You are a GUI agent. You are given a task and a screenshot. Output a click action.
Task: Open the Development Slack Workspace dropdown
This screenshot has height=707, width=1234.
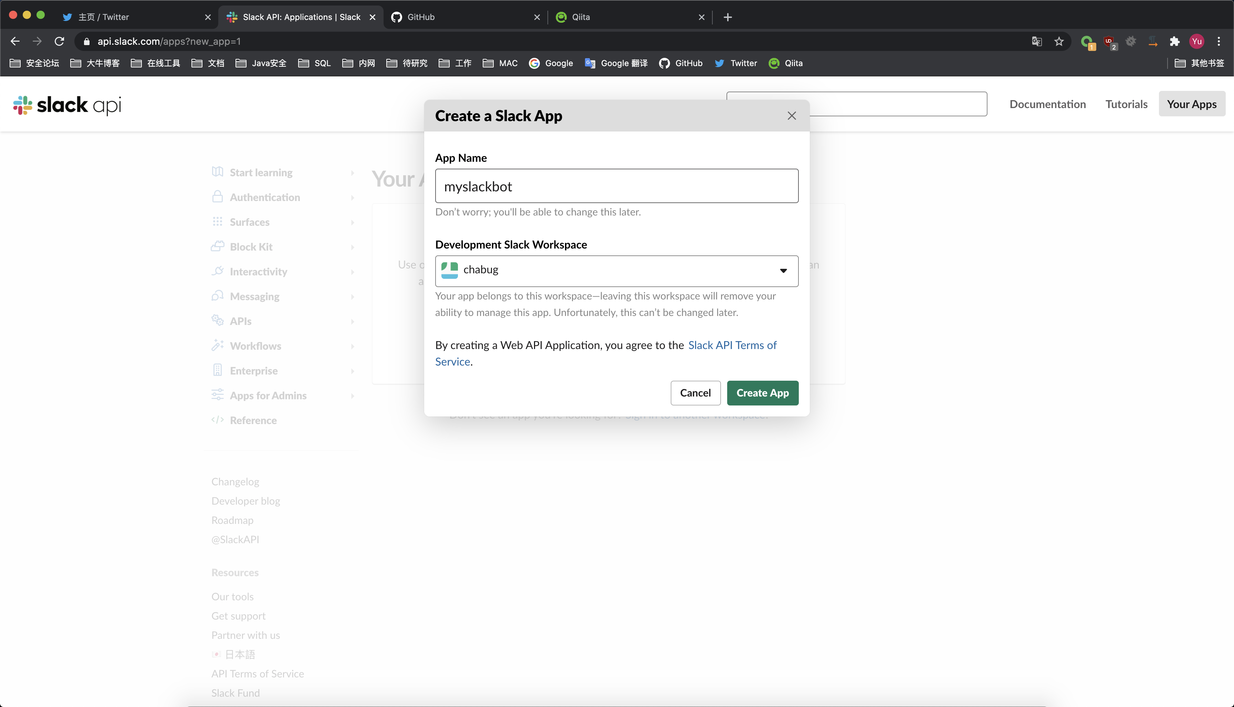[616, 271]
